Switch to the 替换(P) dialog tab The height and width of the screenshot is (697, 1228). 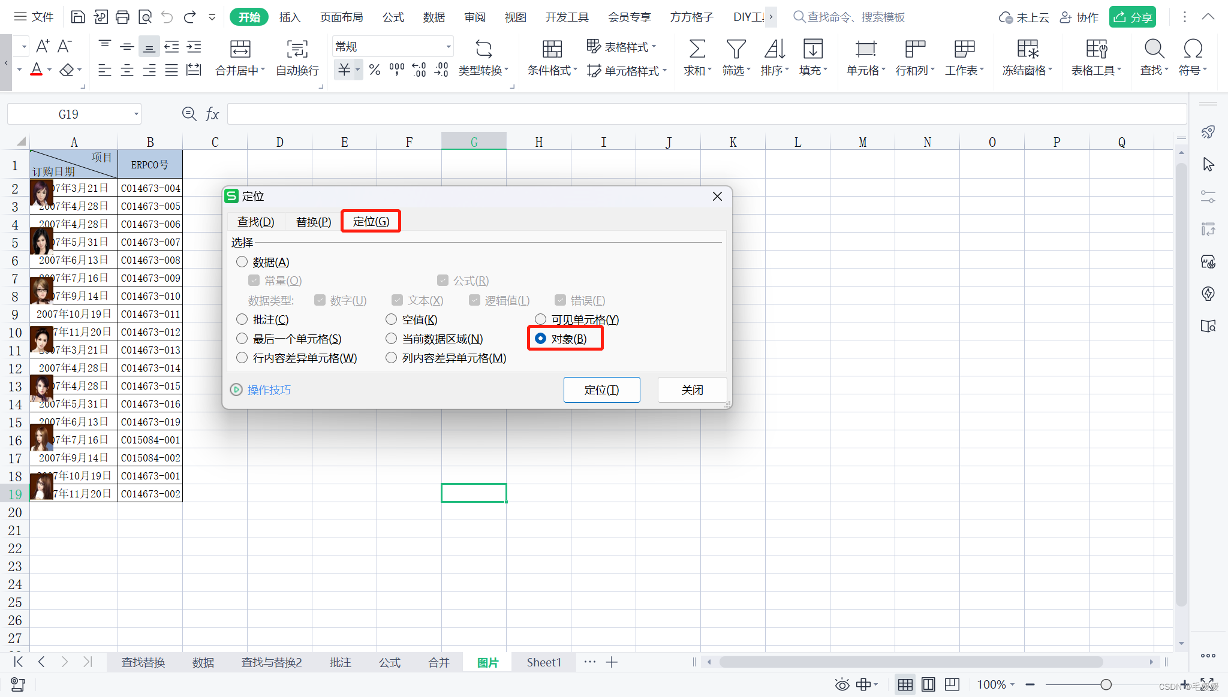[313, 222]
